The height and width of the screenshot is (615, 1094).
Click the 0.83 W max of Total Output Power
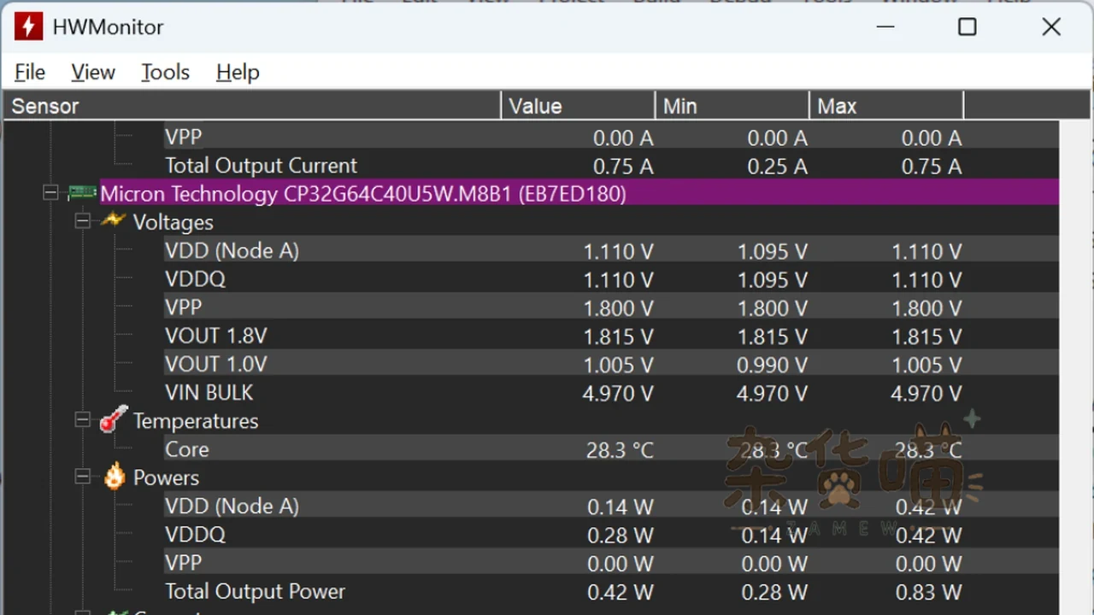click(x=928, y=592)
